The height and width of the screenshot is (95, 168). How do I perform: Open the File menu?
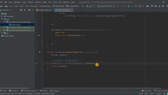[1, 2]
